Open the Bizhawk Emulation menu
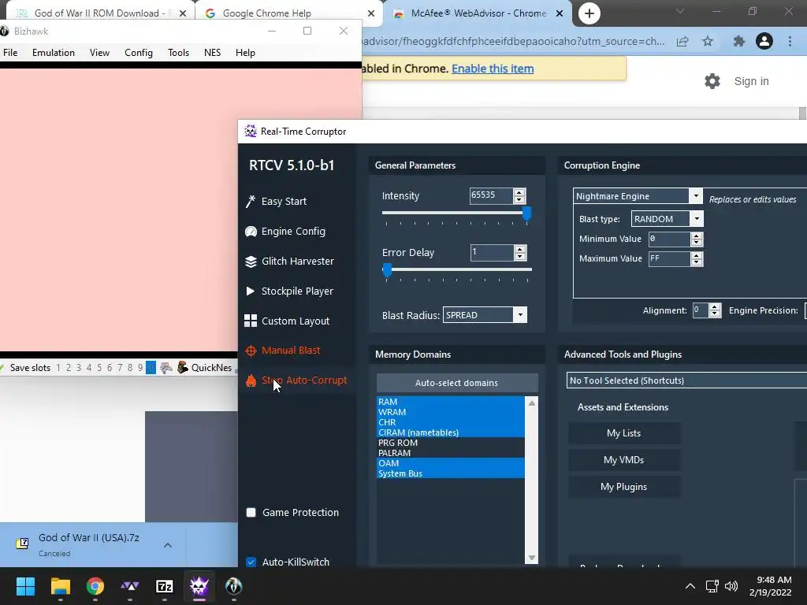This screenshot has height=605, width=807. coord(54,53)
